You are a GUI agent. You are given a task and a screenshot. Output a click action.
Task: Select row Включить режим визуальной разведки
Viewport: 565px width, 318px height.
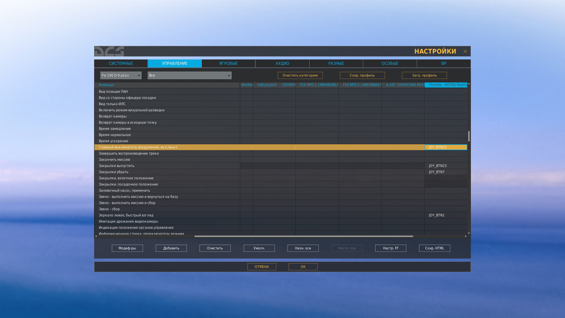[281, 110]
